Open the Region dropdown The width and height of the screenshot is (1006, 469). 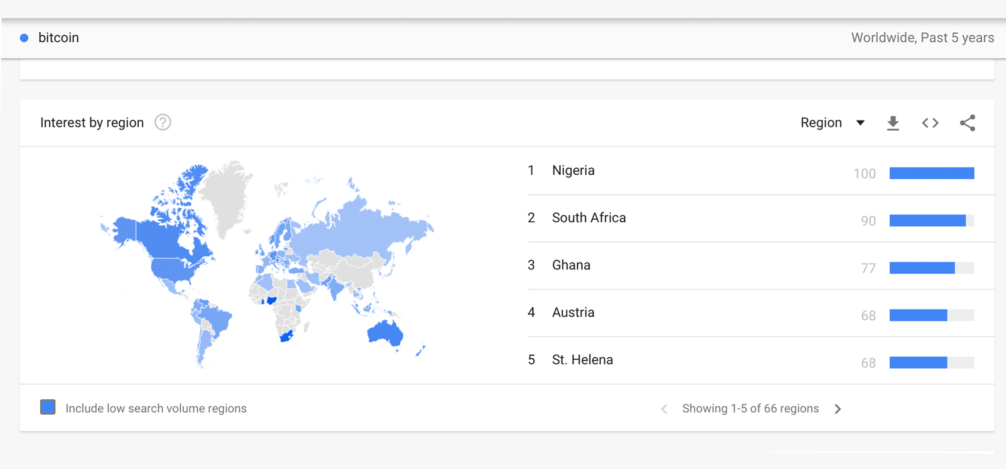point(822,123)
